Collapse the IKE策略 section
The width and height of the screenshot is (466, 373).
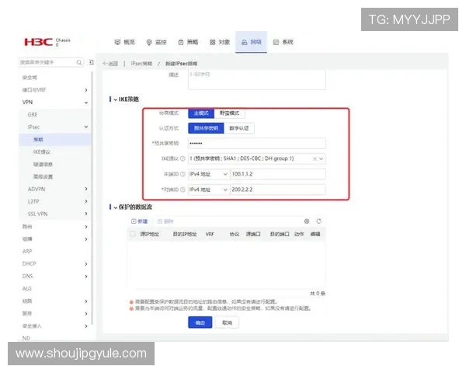coord(115,99)
